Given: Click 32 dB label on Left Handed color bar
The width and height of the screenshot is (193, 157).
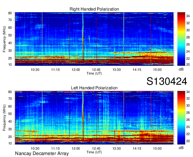Looking at the screenshot, I should point(188,98).
